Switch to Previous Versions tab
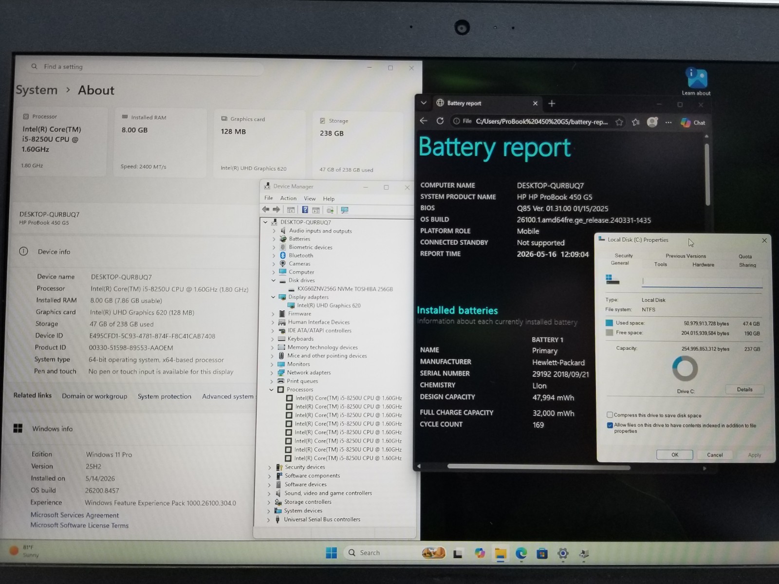This screenshot has height=584, width=779. 686,256
